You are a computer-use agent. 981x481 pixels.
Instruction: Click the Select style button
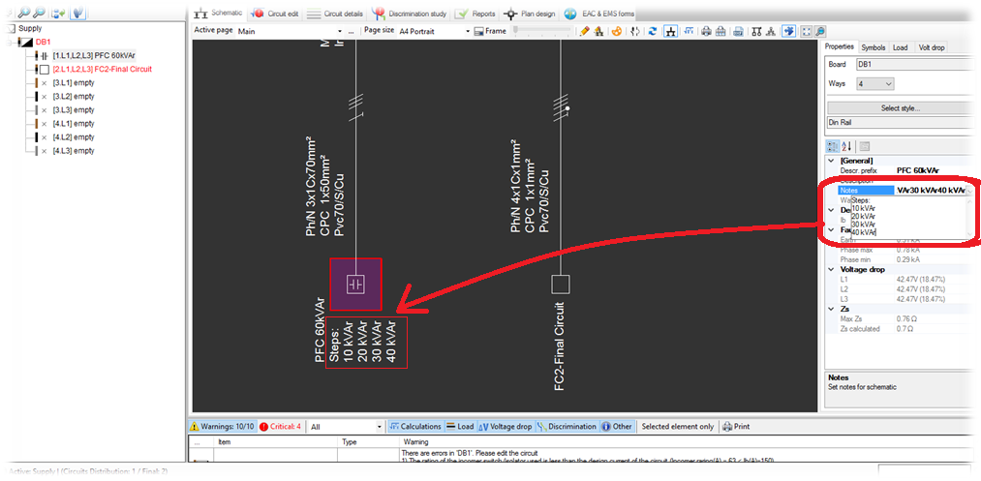(903, 108)
